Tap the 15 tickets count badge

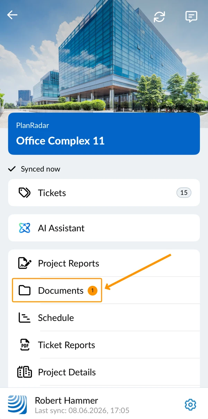tap(184, 193)
